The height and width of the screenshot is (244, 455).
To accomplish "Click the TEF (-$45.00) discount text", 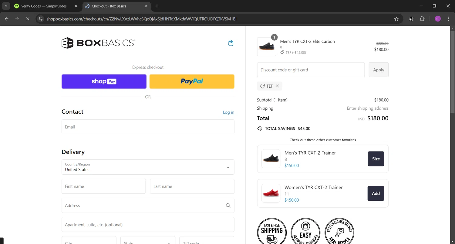I will pyautogui.click(x=296, y=52).
